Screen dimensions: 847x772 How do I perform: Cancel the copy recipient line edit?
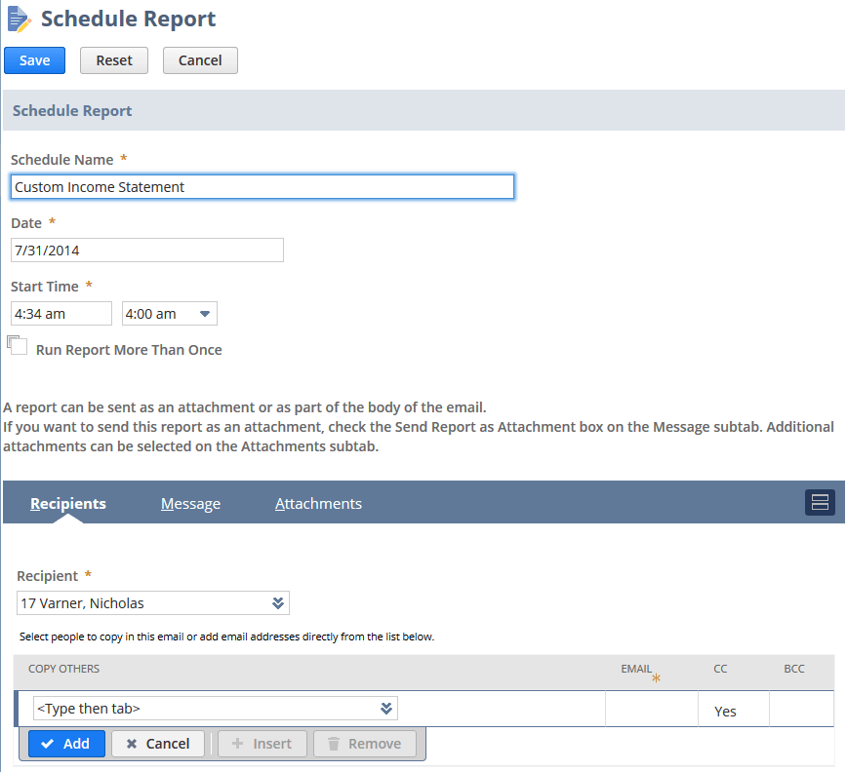pyautogui.click(x=158, y=744)
